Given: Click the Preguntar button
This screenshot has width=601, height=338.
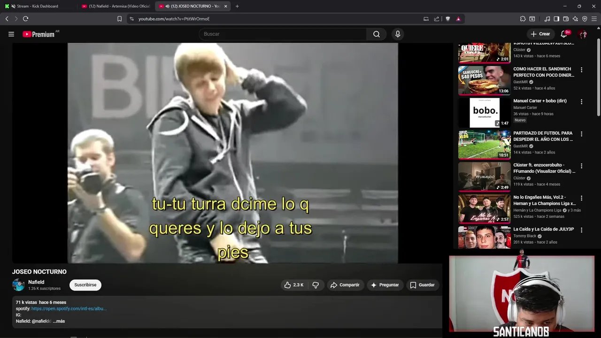Looking at the screenshot, I should (x=385, y=285).
